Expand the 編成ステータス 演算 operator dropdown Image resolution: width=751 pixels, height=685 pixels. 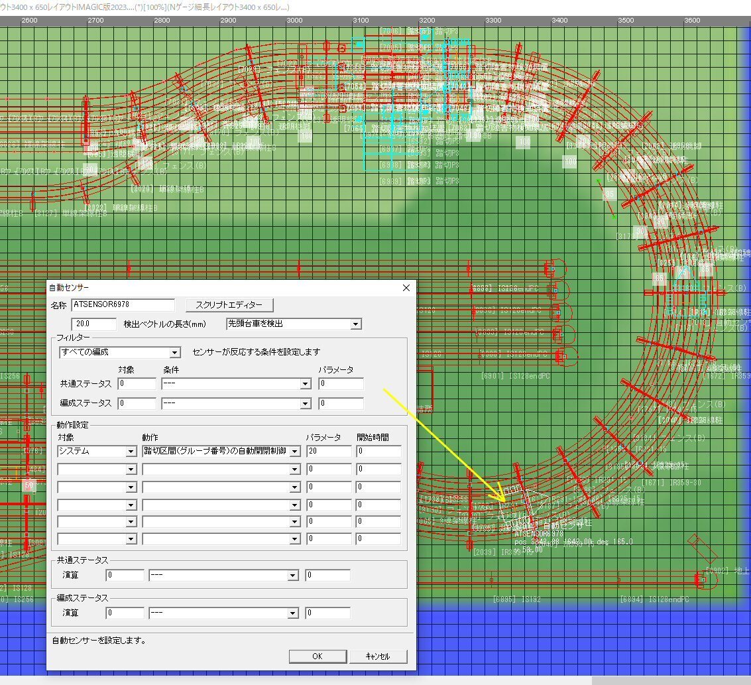click(293, 613)
